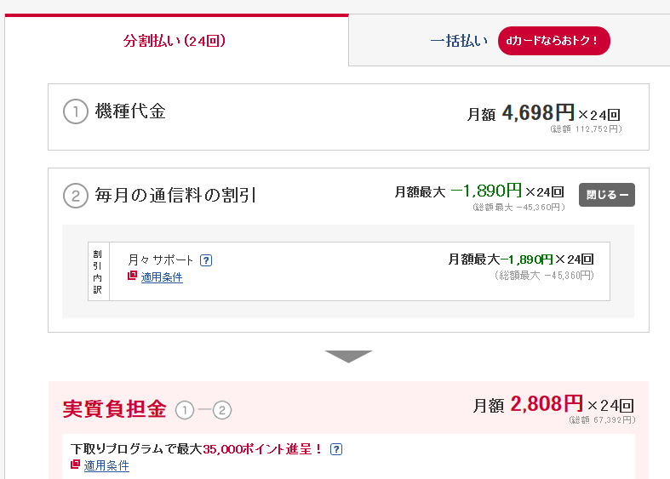Screen dimensions: 670x479
Task: Open help icon beside 下取りプログラム text
Action: (336, 449)
